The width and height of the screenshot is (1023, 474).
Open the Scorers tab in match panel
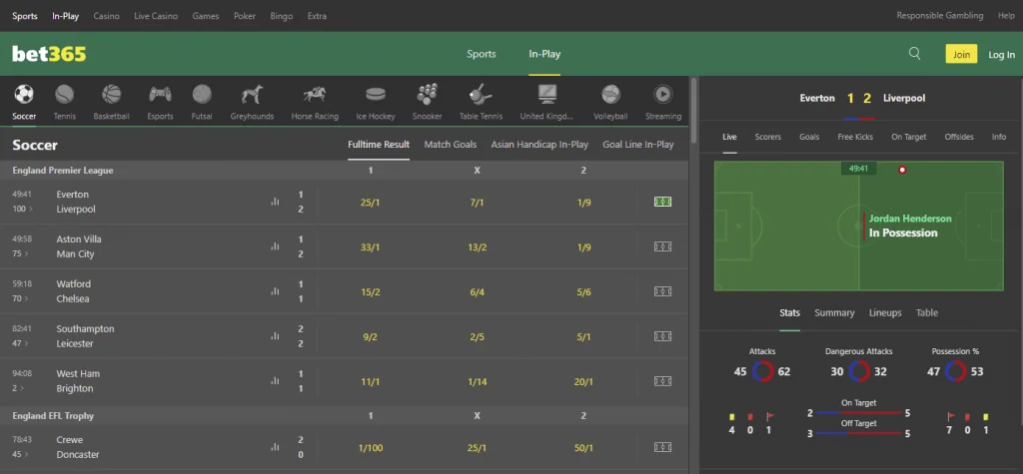pyautogui.click(x=768, y=137)
